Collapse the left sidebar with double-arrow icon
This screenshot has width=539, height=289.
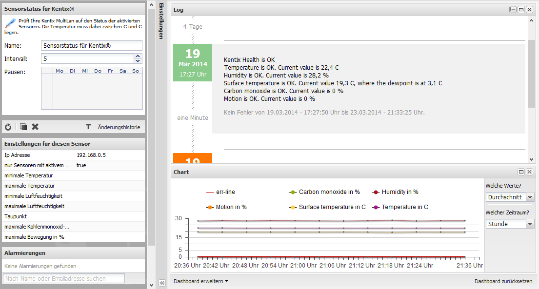click(162, 283)
